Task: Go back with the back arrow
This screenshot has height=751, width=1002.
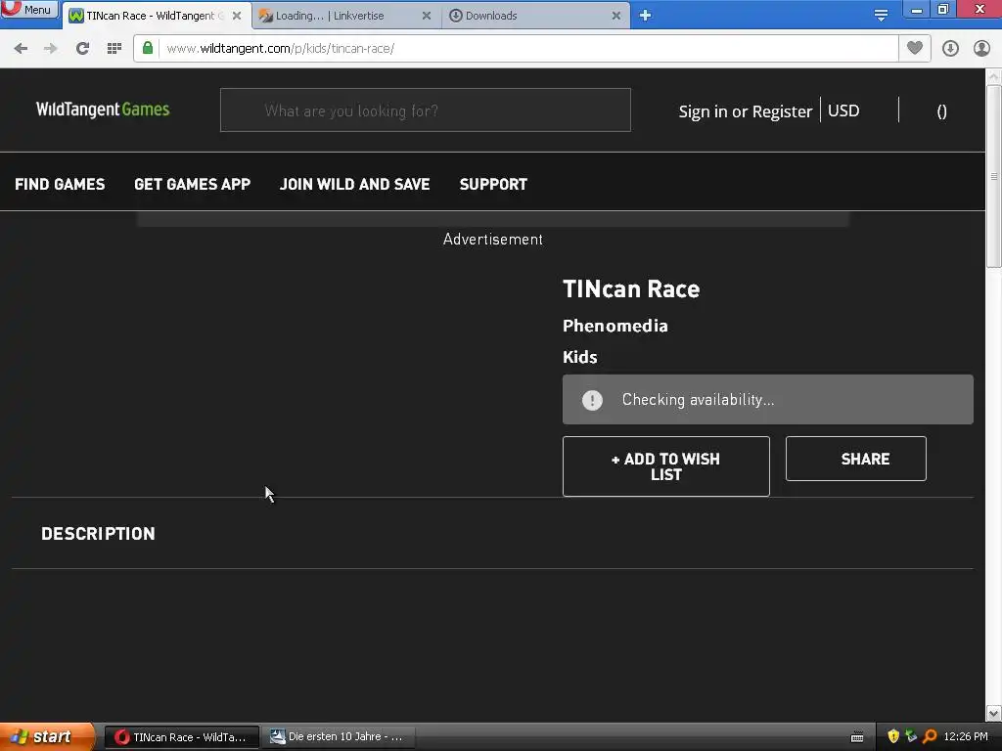Action: click(21, 49)
